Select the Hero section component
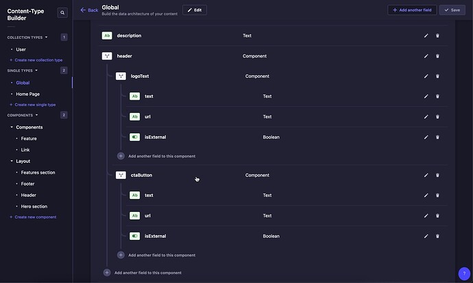Screen dimensions: 473x283 pyautogui.click(x=34, y=206)
